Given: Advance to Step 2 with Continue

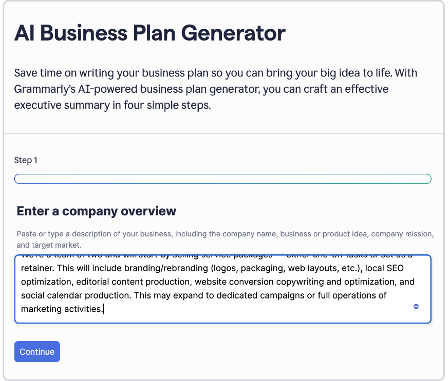Looking at the screenshot, I should click(36, 352).
